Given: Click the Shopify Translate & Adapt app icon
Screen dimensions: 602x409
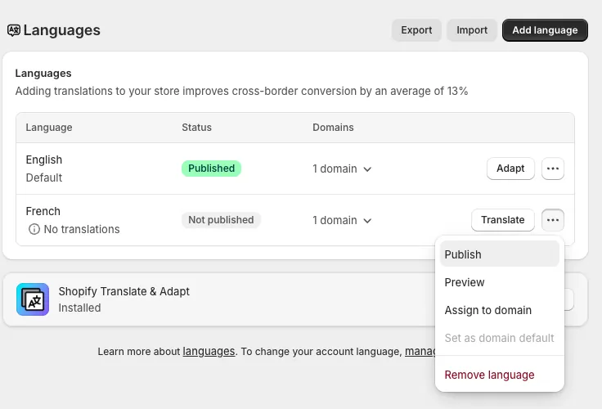Looking at the screenshot, I should click(x=33, y=299).
